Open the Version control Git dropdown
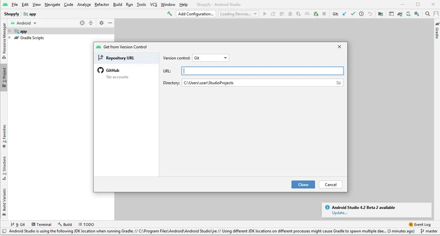This screenshot has width=440, height=236. coord(211,58)
